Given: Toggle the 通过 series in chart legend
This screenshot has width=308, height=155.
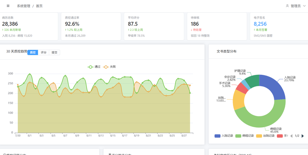Looking at the screenshot, I should point(94,67).
